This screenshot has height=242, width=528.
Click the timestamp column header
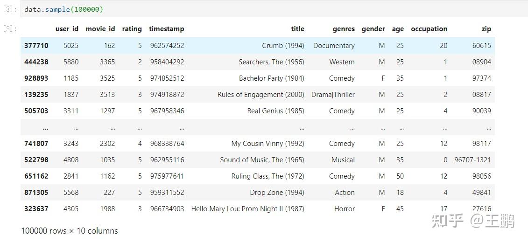pyautogui.click(x=166, y=29)
